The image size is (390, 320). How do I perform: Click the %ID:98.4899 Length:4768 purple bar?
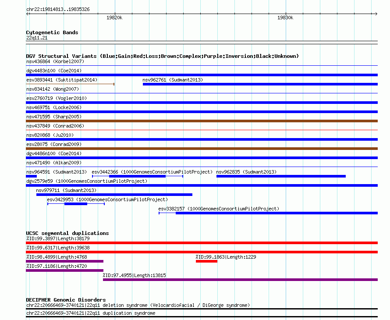point(65,261)
